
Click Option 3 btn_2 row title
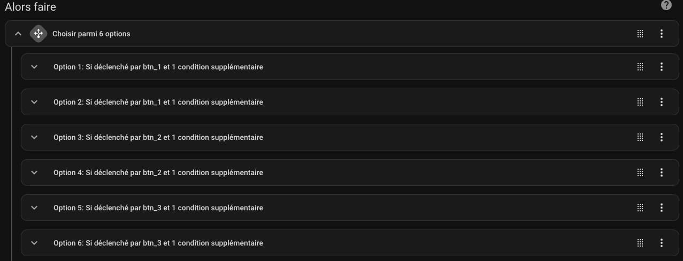click(158, 137)
